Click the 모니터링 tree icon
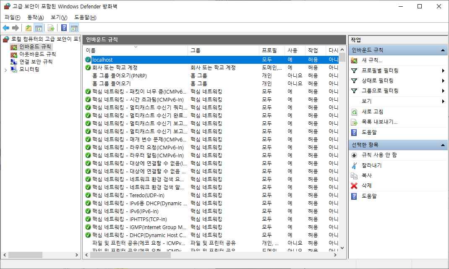The width and height of the screenshot is (449, 269). 14,69
